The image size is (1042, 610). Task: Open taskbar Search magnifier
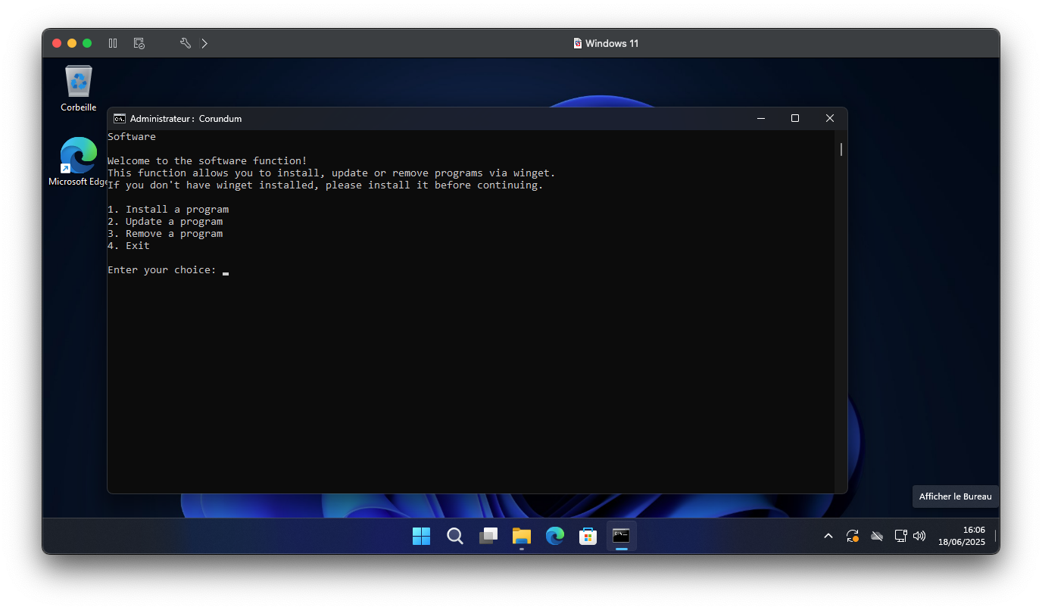pyautogui.click(x=454, y=536)
